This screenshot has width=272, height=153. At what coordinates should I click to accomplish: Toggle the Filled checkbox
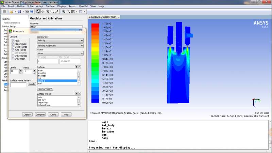[13, 41]
